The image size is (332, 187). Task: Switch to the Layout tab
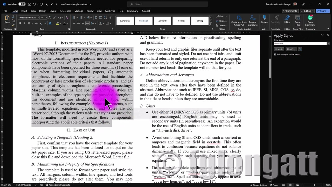53,11
